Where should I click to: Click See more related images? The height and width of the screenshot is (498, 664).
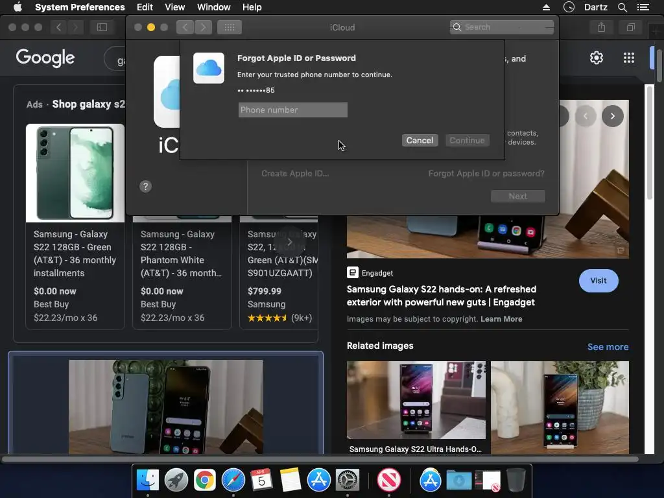[608, 347]
